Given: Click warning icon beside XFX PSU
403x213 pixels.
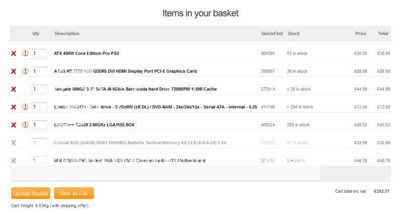Looking at the screenshot, I should (25, 53).
